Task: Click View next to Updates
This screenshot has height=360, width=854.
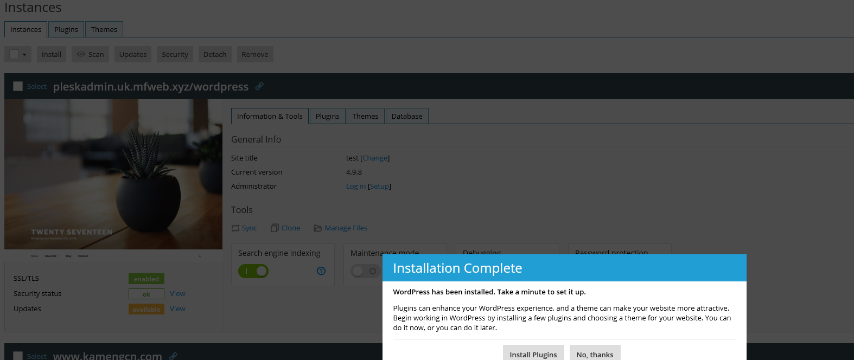Action: coord(177,308)
